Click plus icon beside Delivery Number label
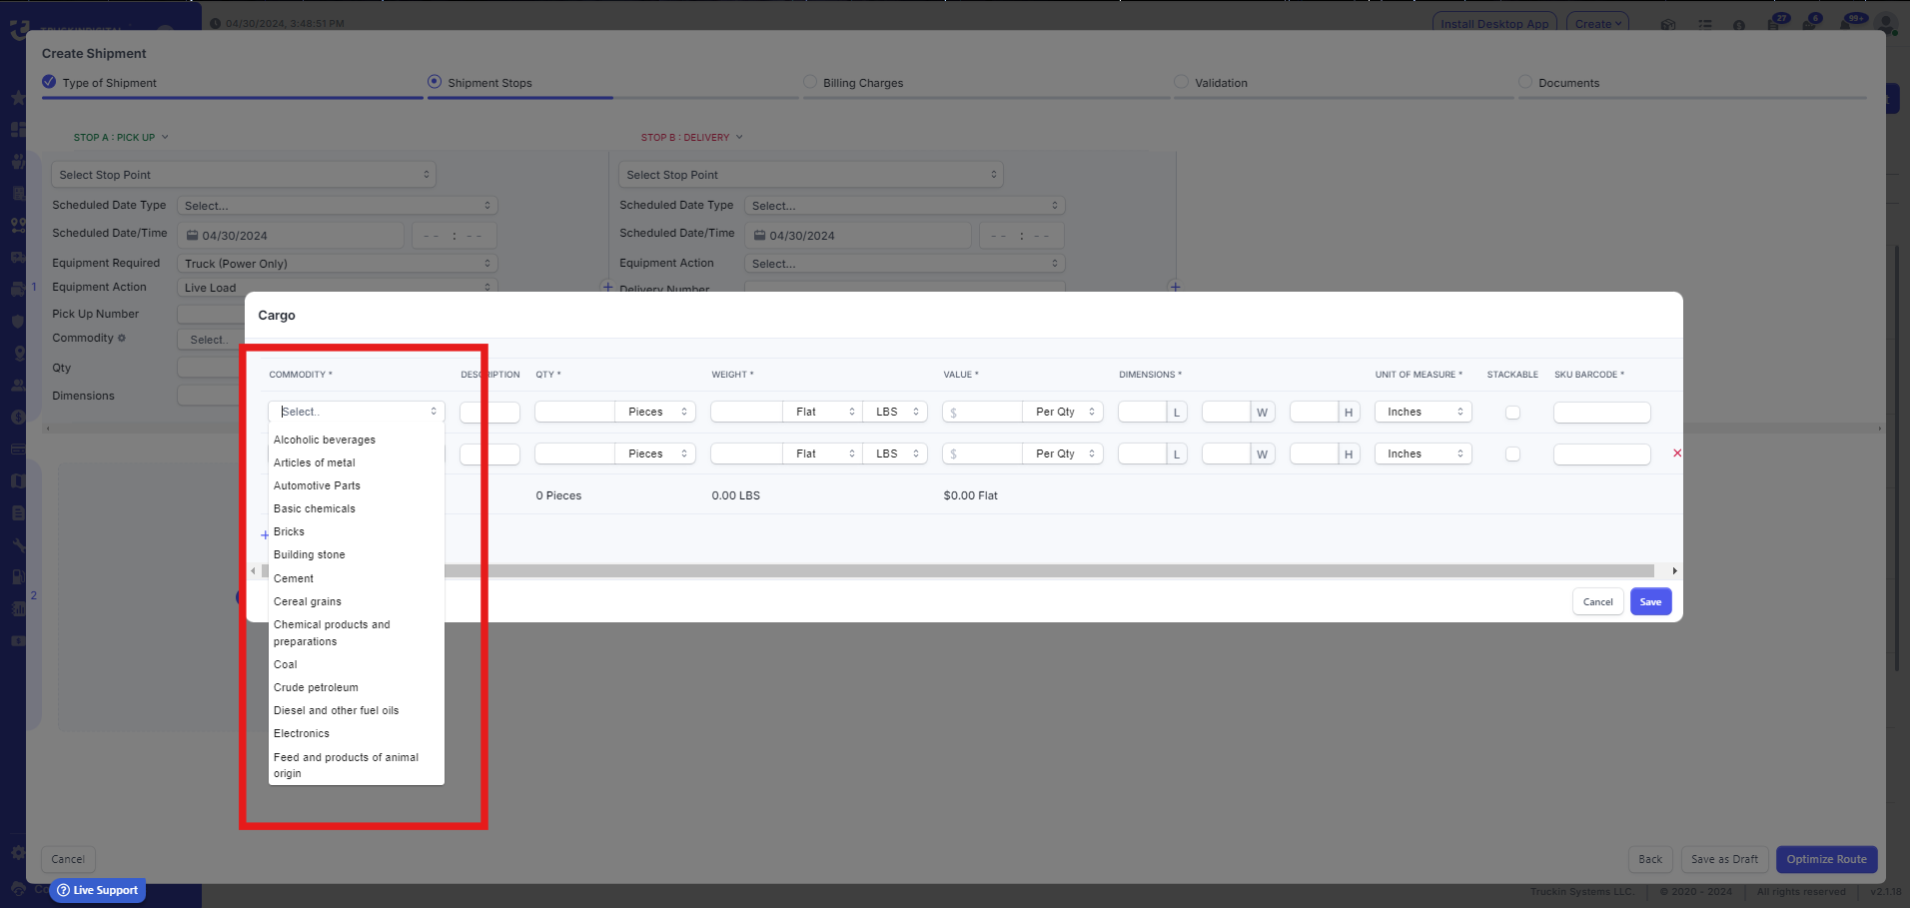This screenshot has height=908, width=1910. point(607,288)
